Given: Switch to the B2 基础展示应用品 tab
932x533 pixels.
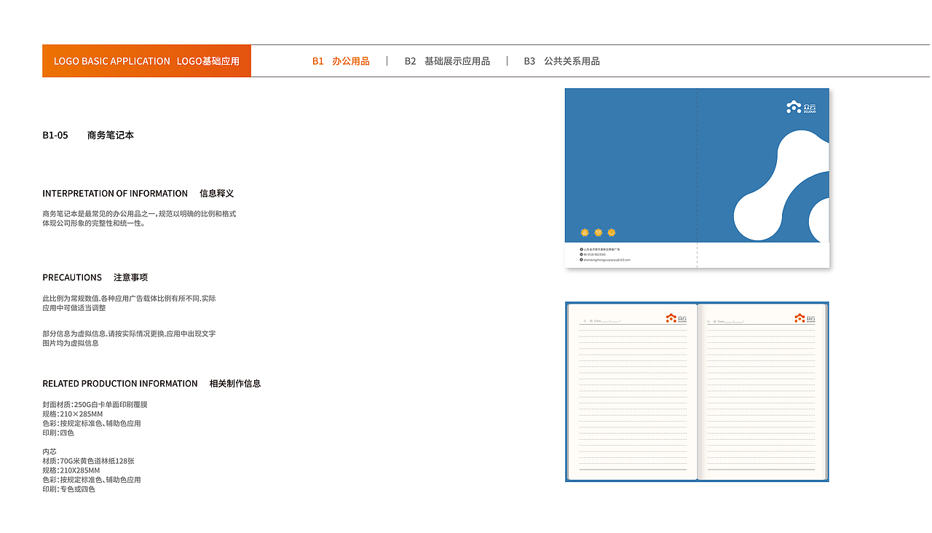Looking at the screenshot, I should click(447, 61).
